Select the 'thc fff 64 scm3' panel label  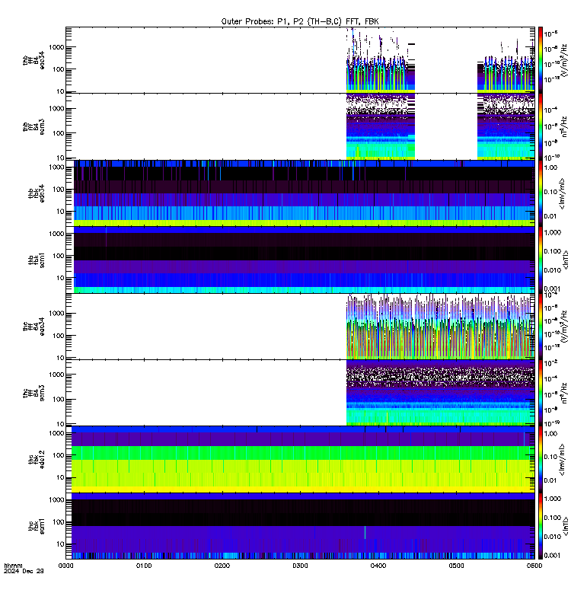click(33, 393)
